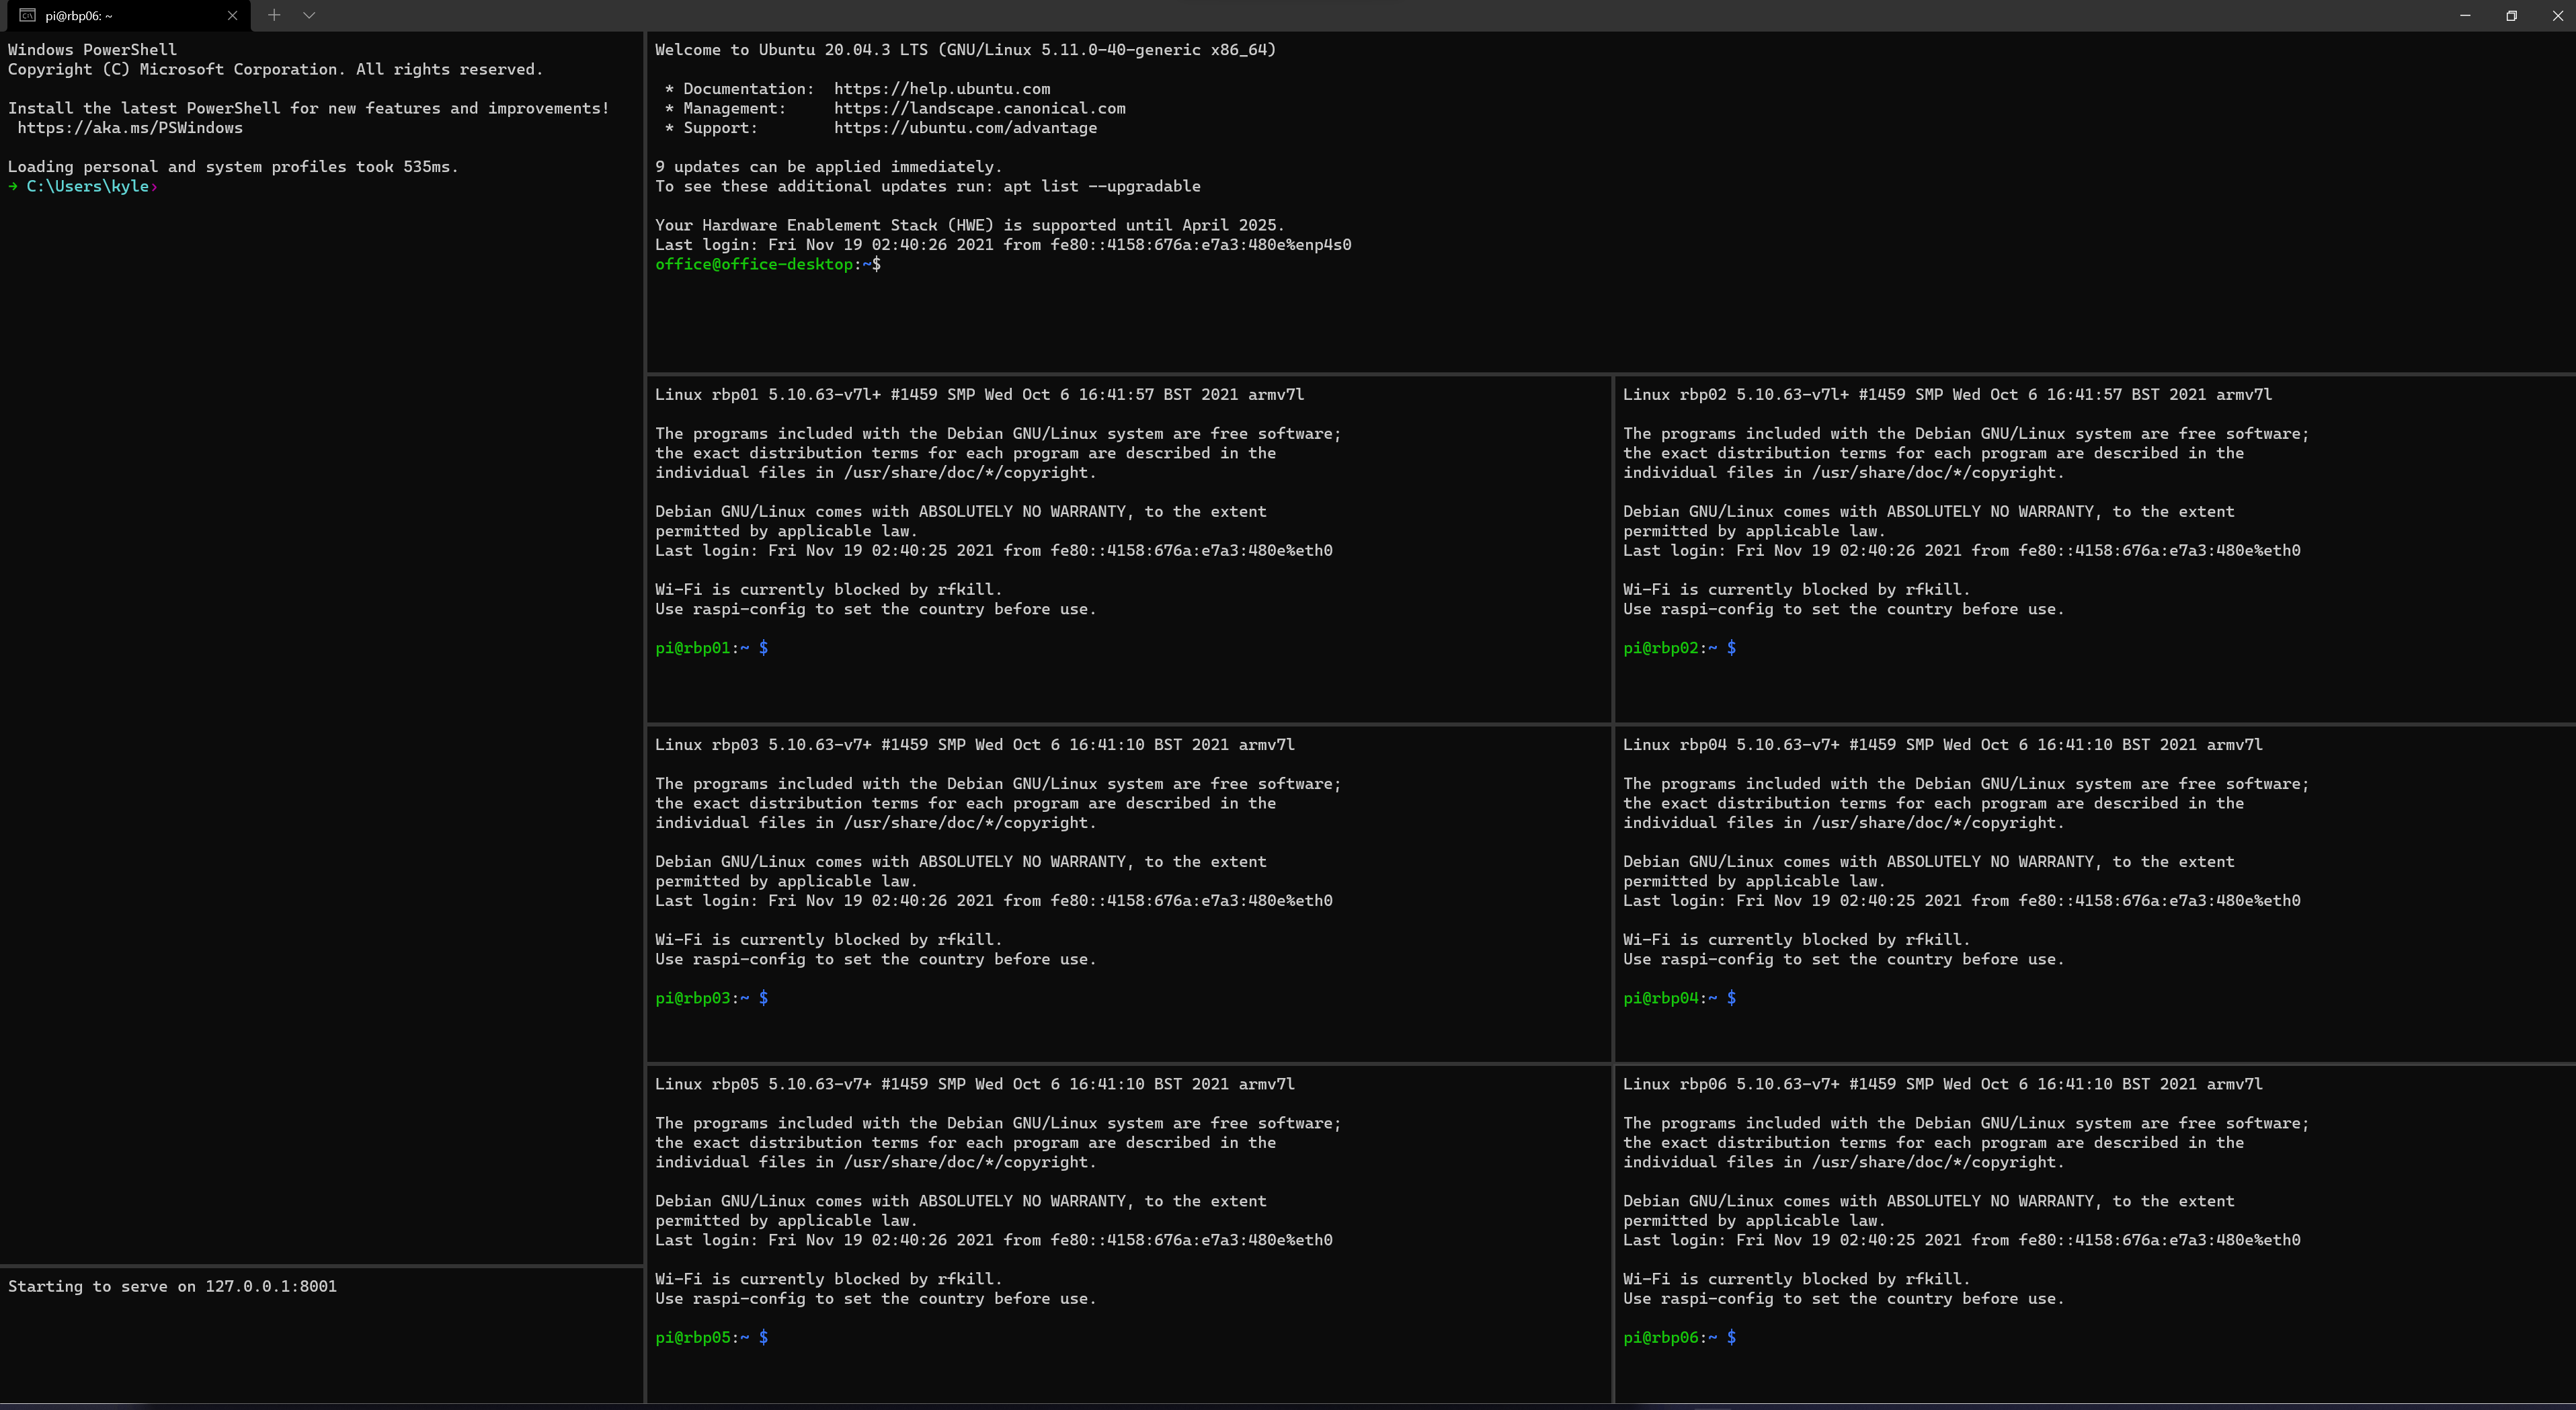2576x1410 pixels.
Task: Focus the pi@rbp05 prompt
Action: click(711, 1337)
